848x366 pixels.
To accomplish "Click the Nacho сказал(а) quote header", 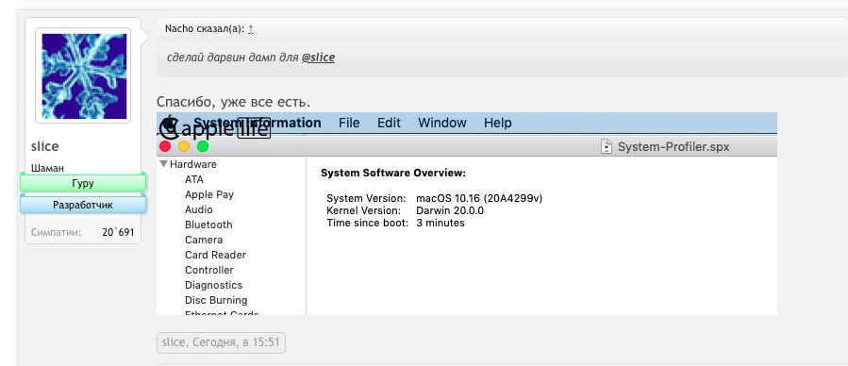I will pos(205,28).
